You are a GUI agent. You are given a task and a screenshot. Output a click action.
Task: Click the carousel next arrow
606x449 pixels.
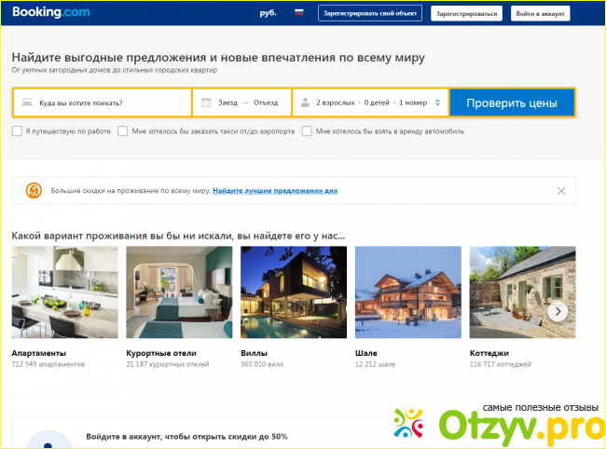[557, 311]
